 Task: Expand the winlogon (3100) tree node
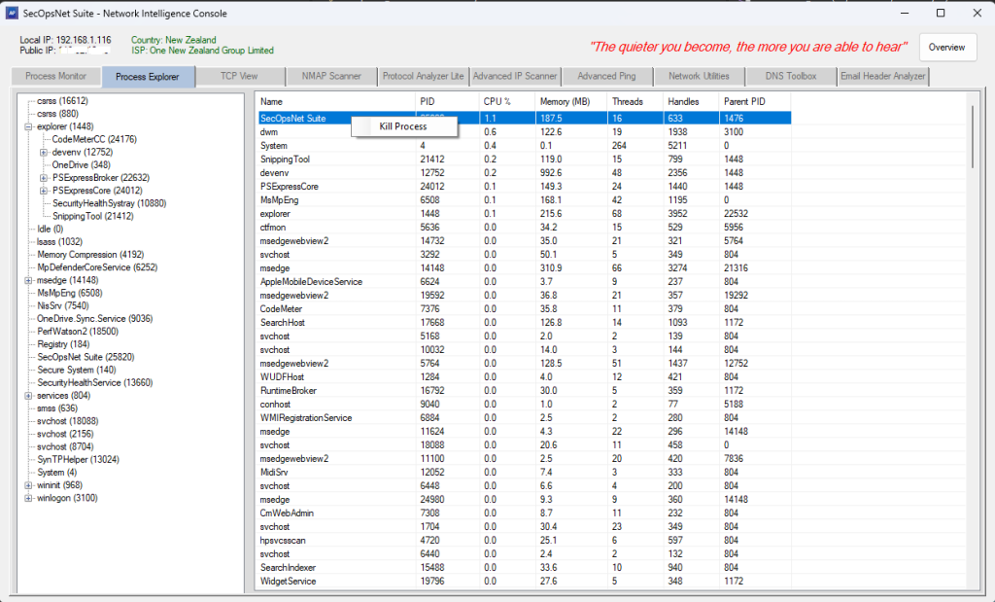click(30, 498)
